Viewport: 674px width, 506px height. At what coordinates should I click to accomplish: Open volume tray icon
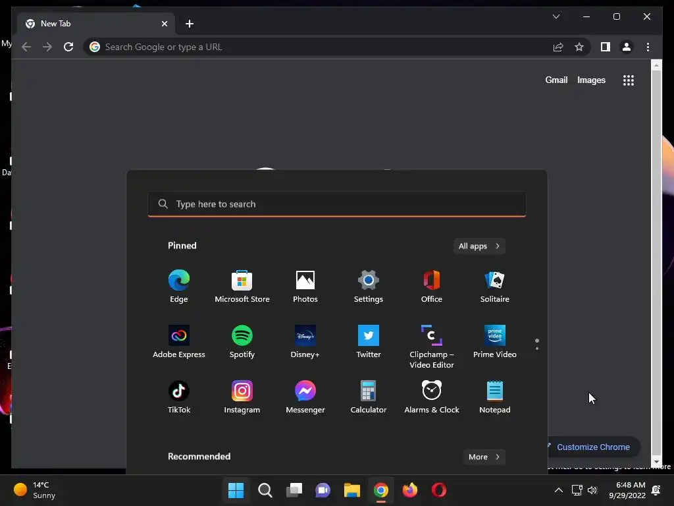pos(592,490)
